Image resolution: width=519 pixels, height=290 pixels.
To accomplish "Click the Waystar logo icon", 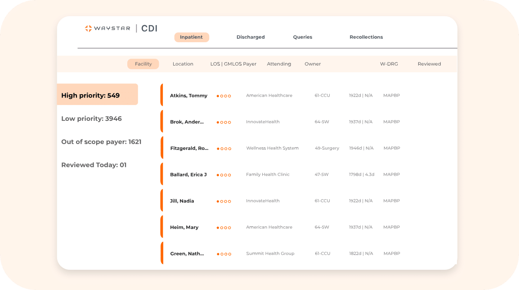I will click(x=89, y=29).
